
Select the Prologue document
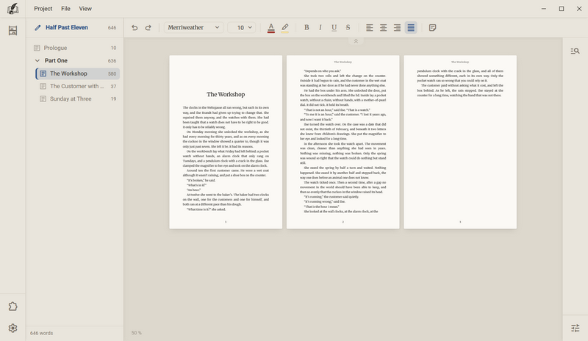[75, 48]
